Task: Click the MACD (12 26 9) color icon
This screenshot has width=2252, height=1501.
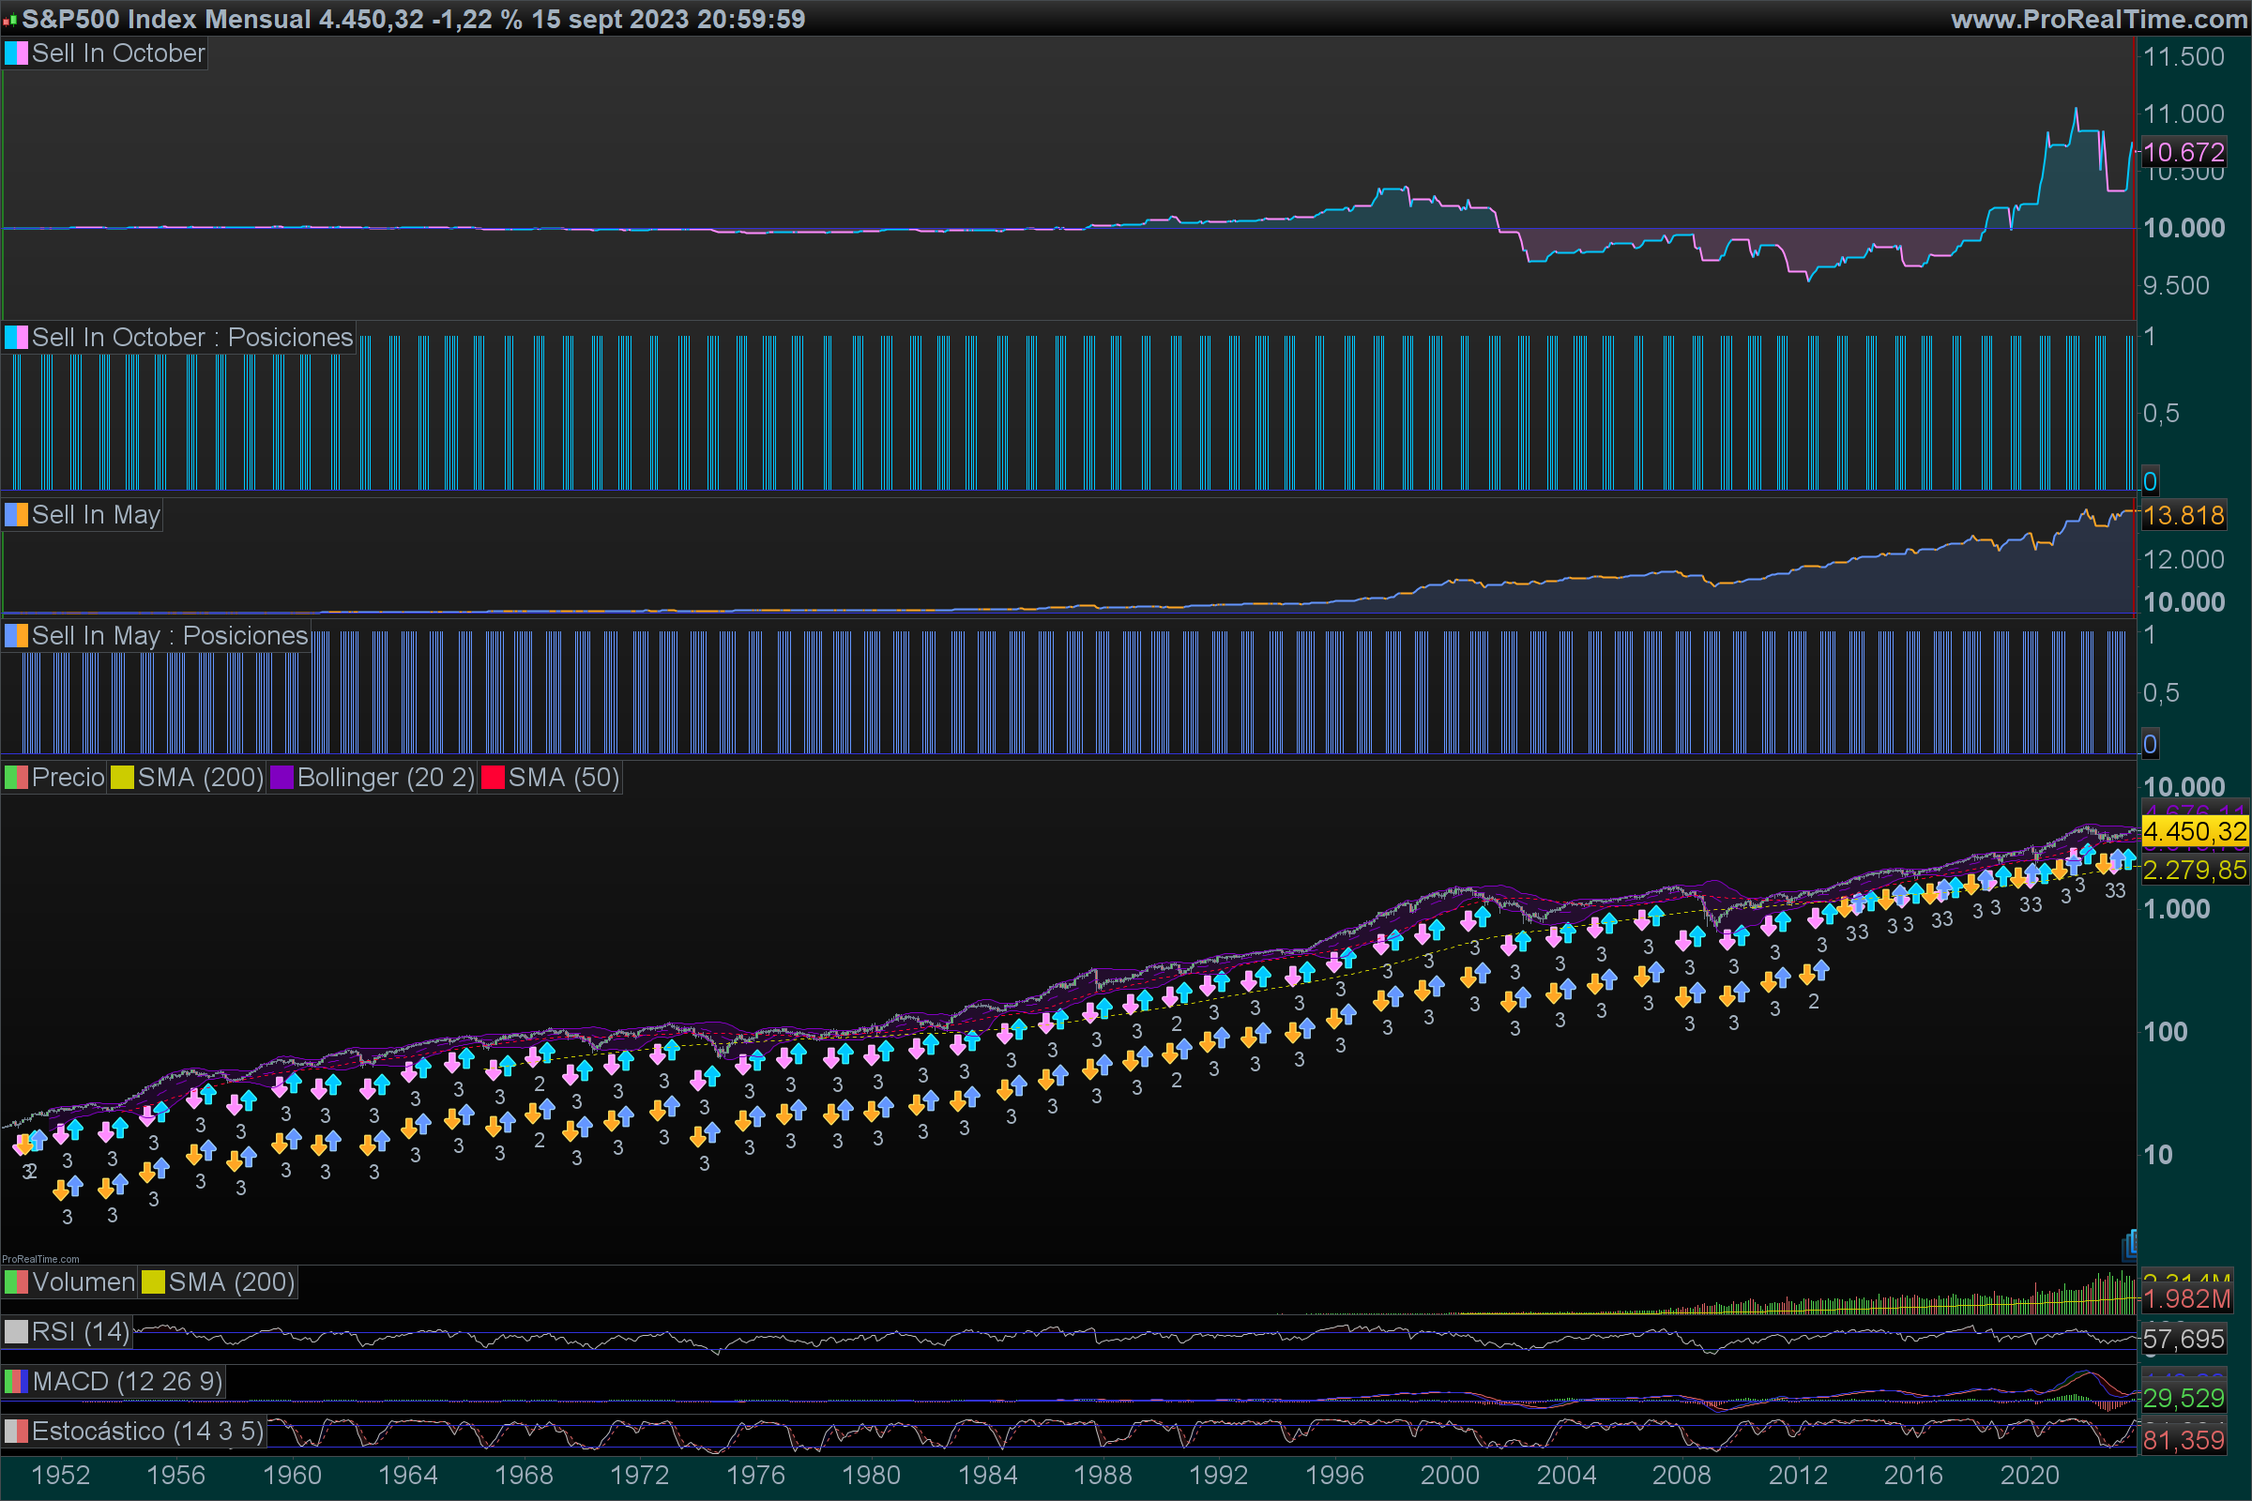Action: 16,1381
